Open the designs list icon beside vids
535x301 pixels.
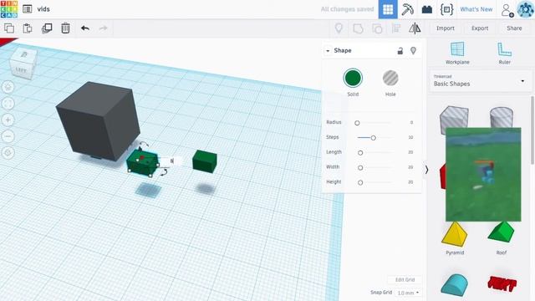(x=28, y=9)
